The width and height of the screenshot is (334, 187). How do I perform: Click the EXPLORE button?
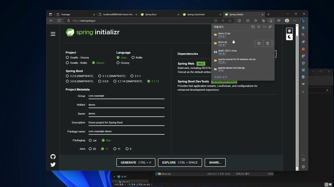180,163
